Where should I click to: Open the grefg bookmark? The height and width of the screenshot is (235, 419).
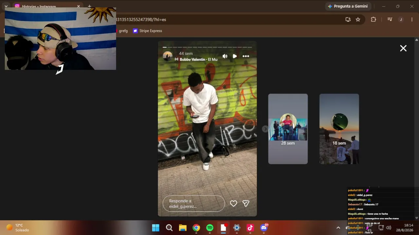[x=121, y=31]
